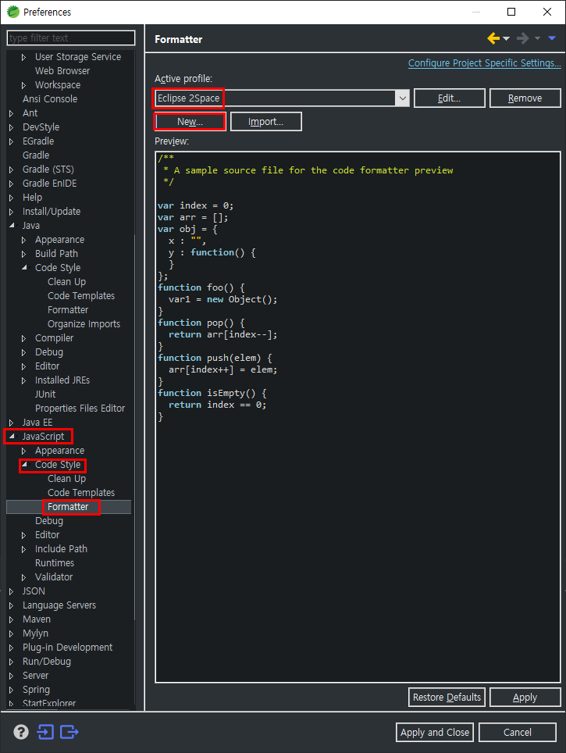
Task: Select JavaScript Appearance item
Action: pos(59,451)
